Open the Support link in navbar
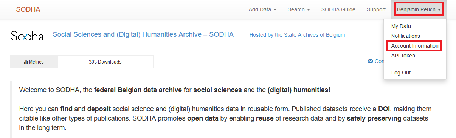This screenshot has width=456, height=138. 376,9
